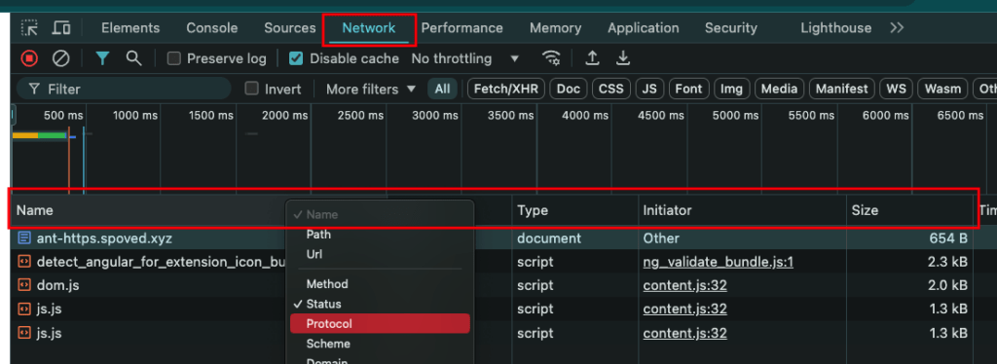This screenshot has width=997, height=364.
Task: Open network conditions wifi icon
Action: click(x=551, y=58)
